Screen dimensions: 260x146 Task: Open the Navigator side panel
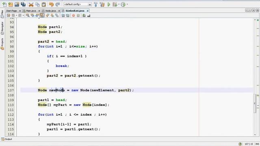(x=2, y=28)
